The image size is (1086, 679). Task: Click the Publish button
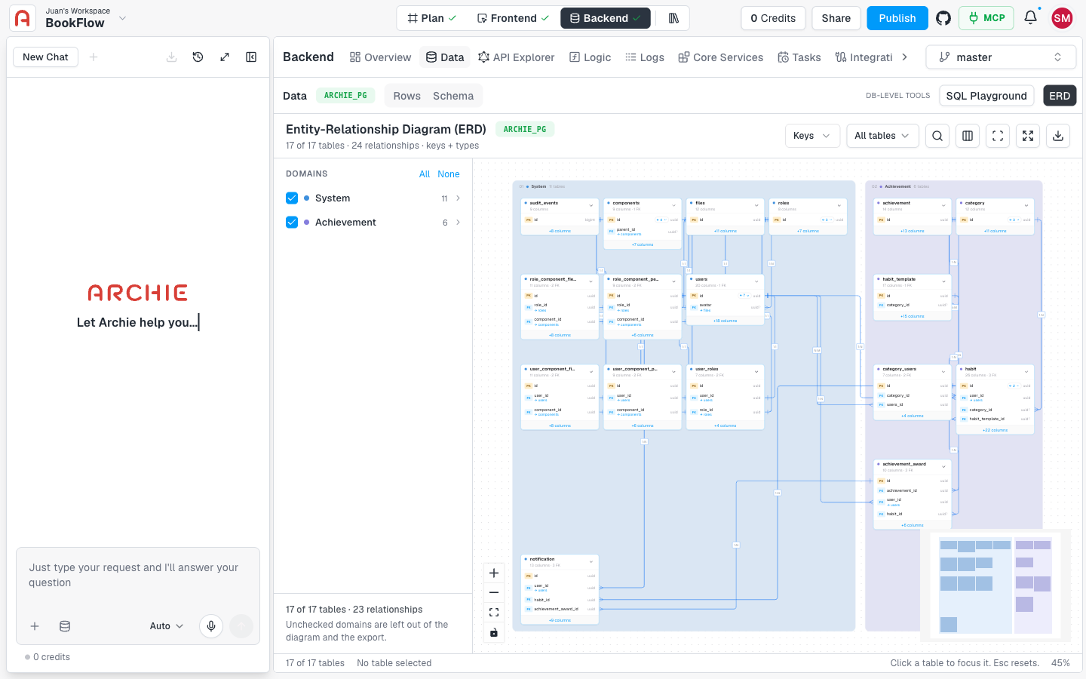click(x=897, y=18)
